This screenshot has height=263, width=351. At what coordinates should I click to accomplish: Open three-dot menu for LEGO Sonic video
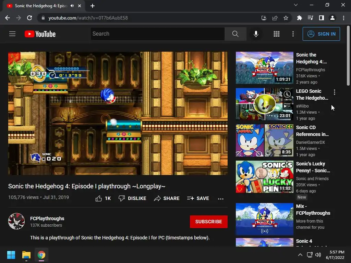(335, 92)
